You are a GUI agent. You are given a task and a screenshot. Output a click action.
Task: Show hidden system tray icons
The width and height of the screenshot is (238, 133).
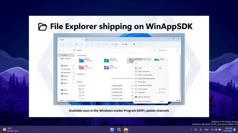pyautogui.click(x=191, y=130)
